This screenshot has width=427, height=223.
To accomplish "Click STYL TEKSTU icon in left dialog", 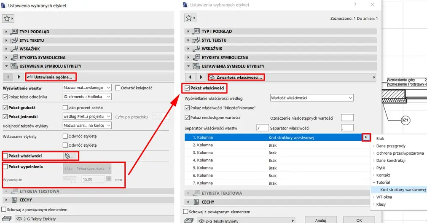I will pyautogui.click(x=14, y=40).
